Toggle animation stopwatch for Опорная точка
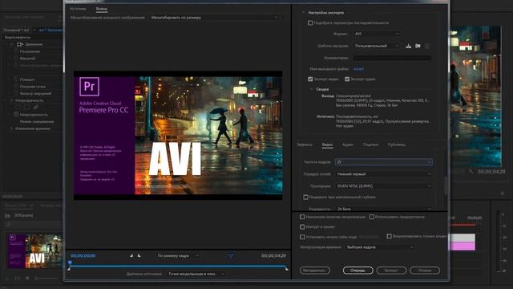Viewport: 513px width, 289px height. pyautogui.click(x=16, y=86)
